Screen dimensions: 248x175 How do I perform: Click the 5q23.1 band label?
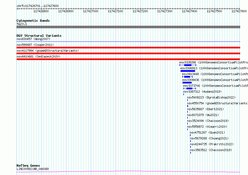(x=22, y=24)
